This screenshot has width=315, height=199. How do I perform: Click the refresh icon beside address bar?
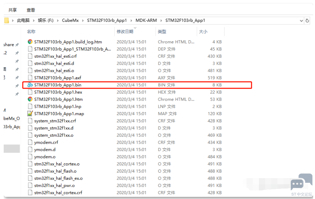(307, 21)
